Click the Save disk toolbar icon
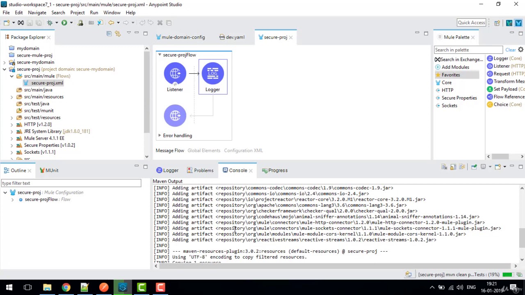The width and height of the screenshot is (525, 295). [x=30, y=23]
